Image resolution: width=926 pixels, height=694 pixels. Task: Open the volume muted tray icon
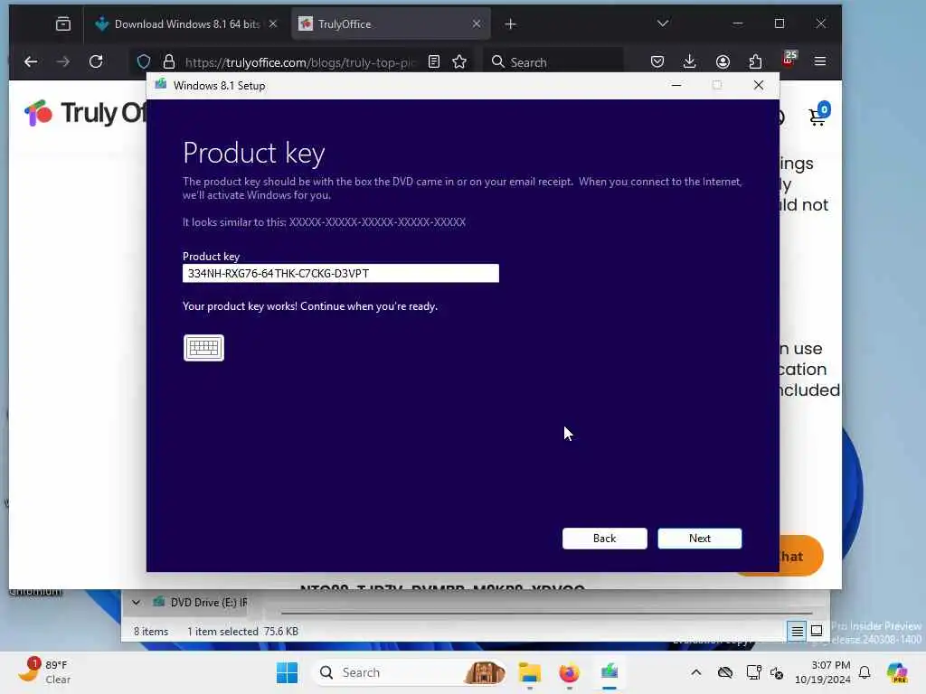777,672
